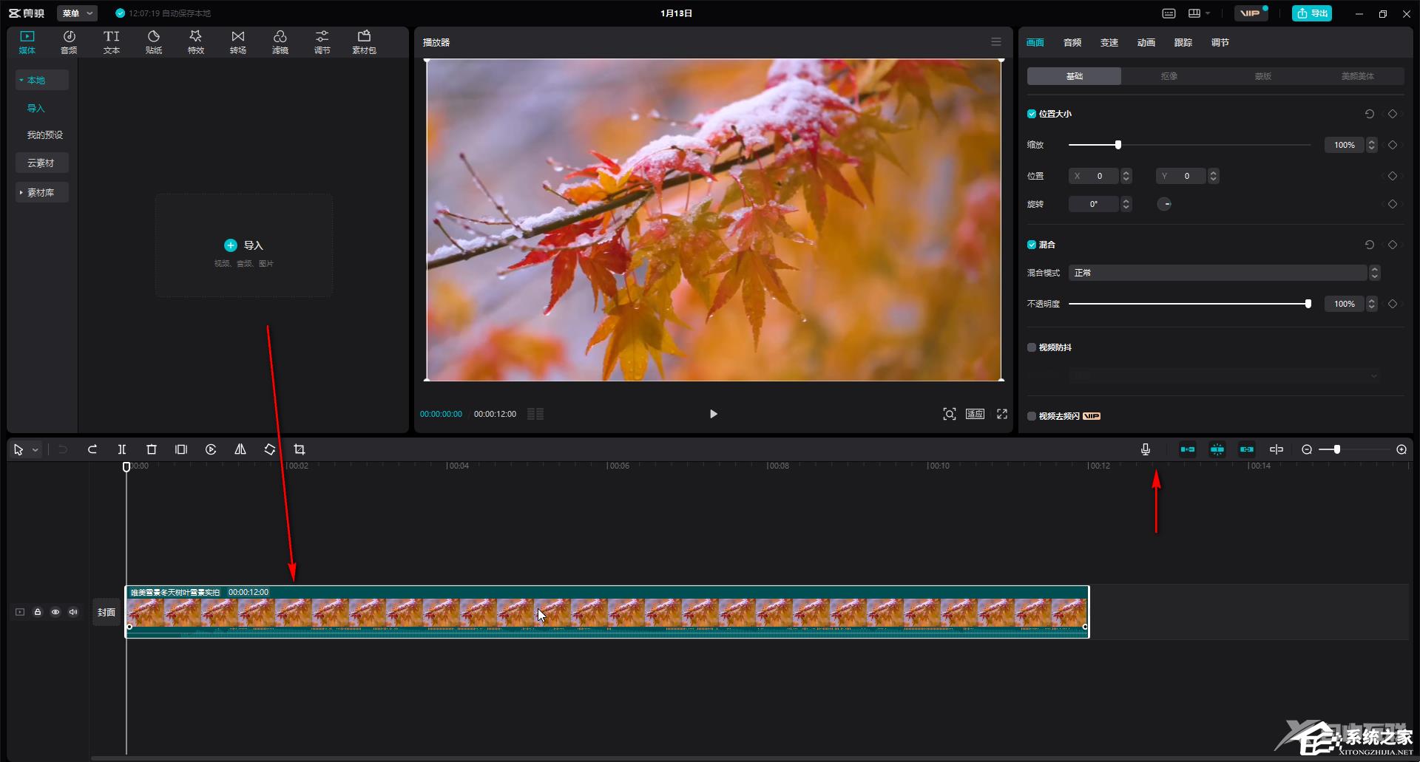The image size is (1420, 762).
Task: Open keyboard shortcuts icon in title bar
Action: tap(1169, 13)
